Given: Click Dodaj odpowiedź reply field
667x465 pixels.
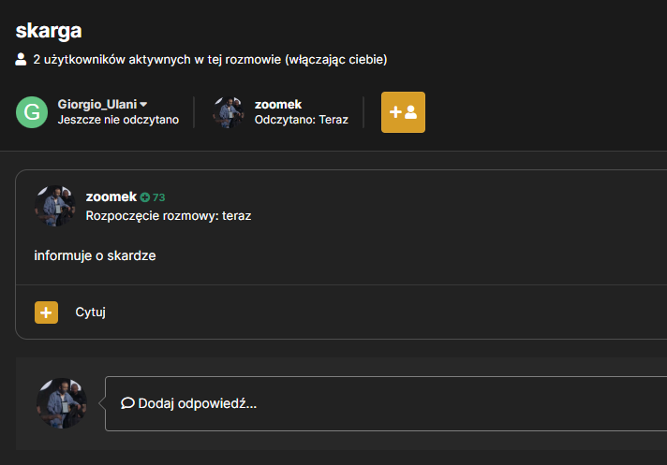Looking at the screenshot, I should (x=386, y=403).
